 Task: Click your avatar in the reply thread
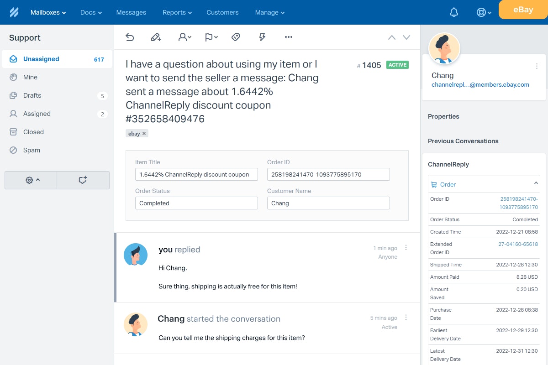[136, 255]
